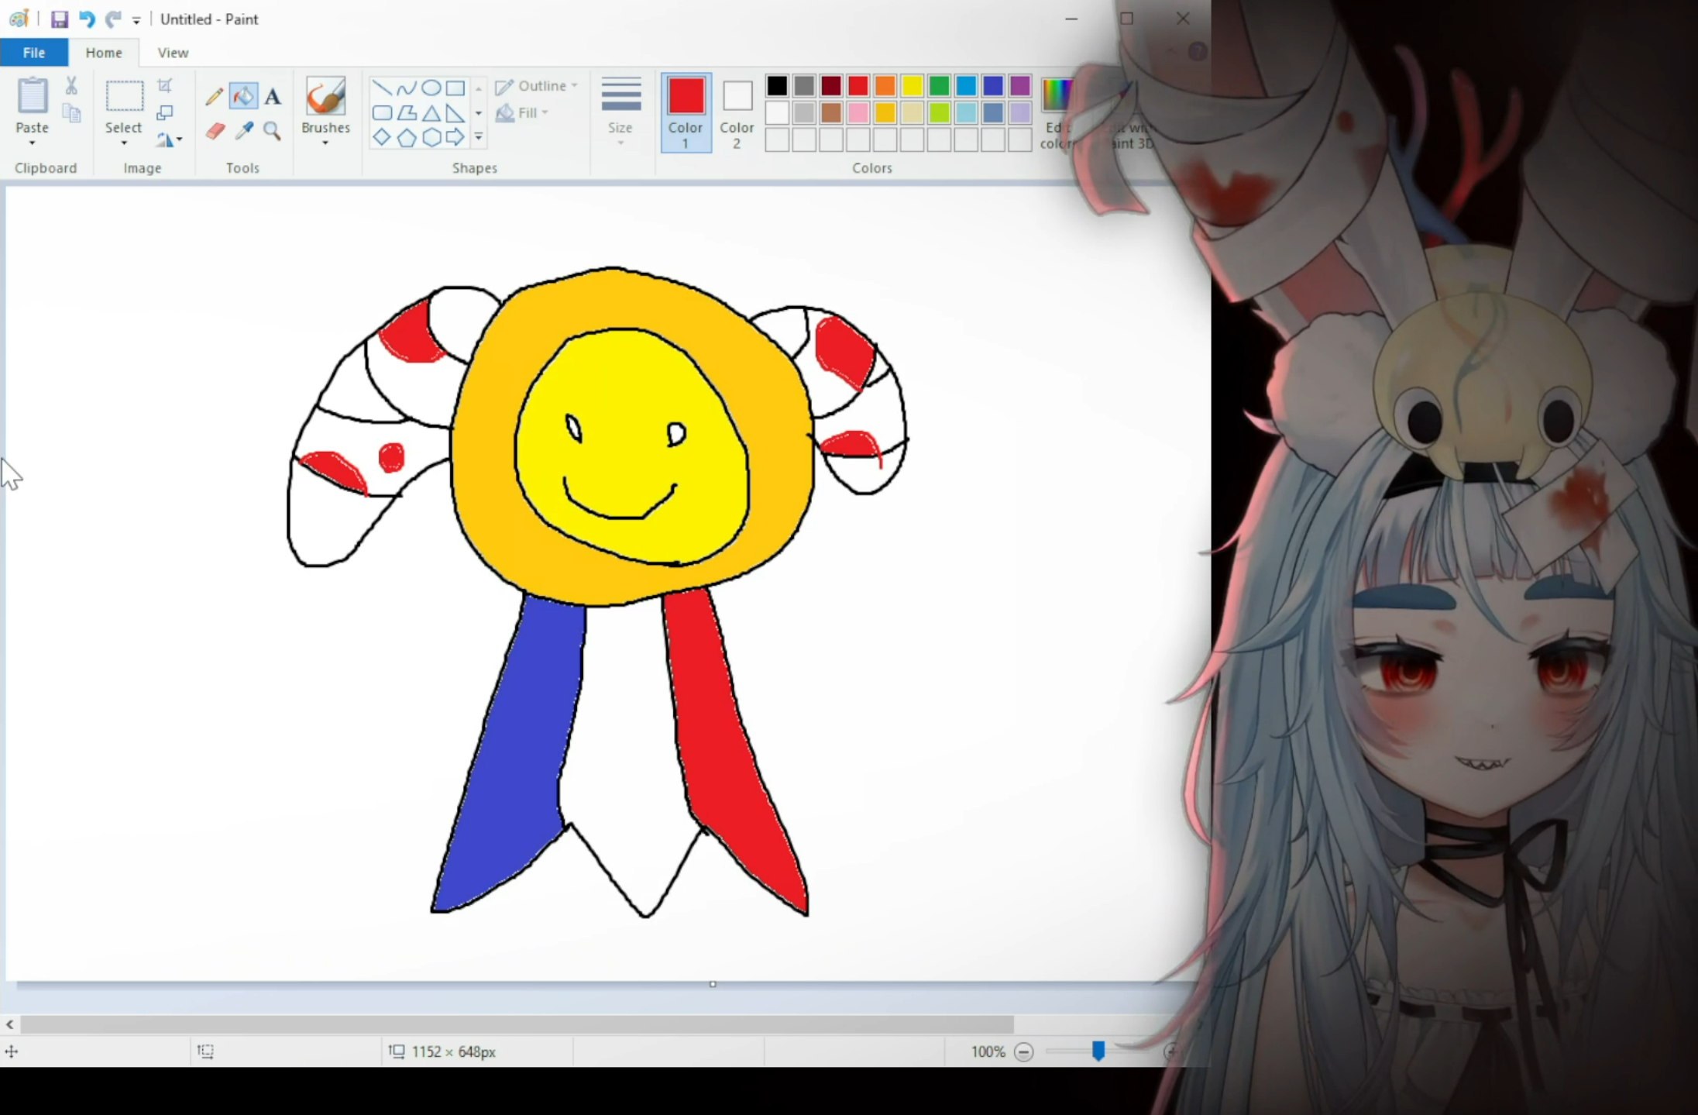Image resolution: width=1698 pixels, height=1115 pixels.
Task: Click the Crop icon
Action: pos(164,85)
